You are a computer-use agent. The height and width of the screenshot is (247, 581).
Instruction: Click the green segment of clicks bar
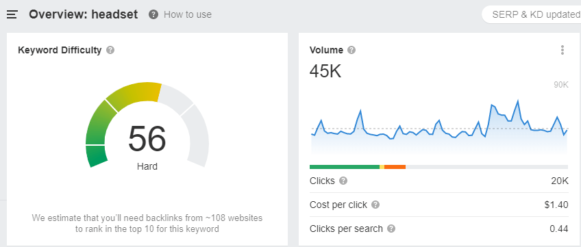pyautogui.click(x=345, y=167)
